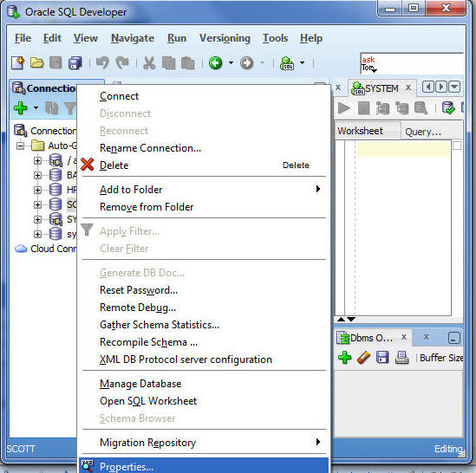Click SQL Tuning Advisor magnifier icon
Screen dimensions: 476x473
point(421,108)
